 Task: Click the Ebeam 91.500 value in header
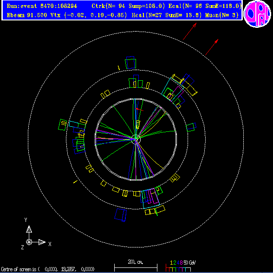tap(27, 15)
